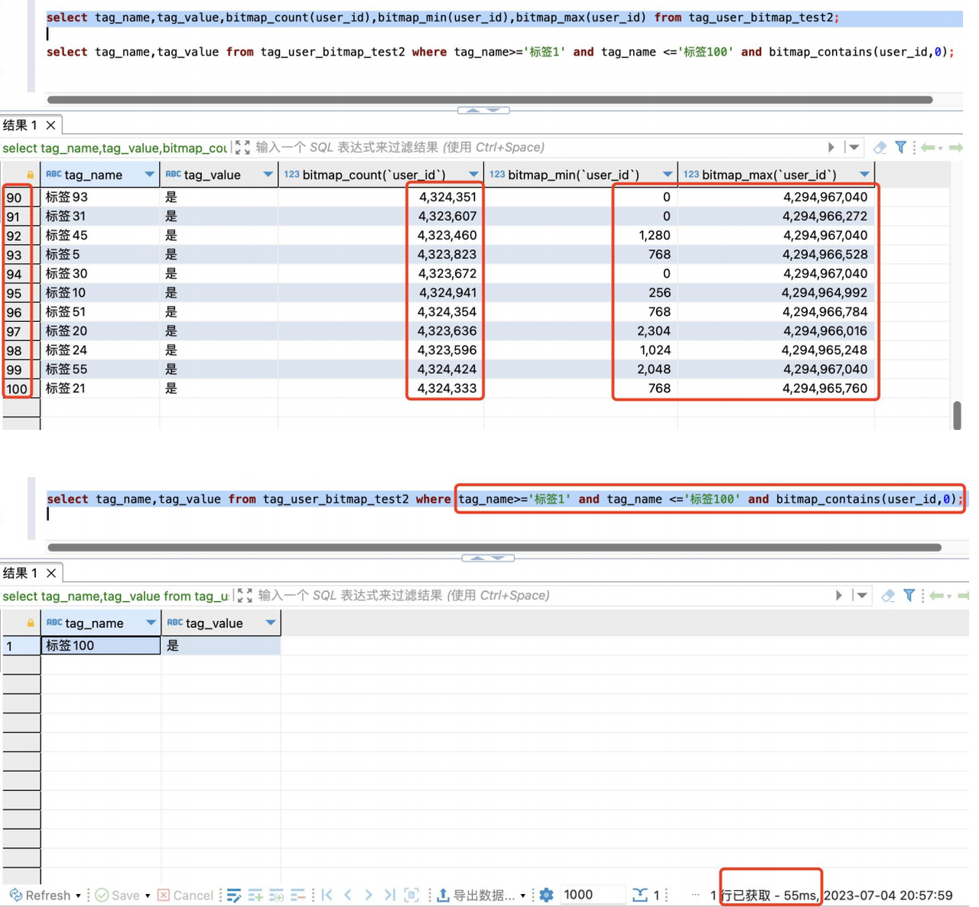
Task: Click the upper panel's funnel filter icon
Action: [901, 148]
